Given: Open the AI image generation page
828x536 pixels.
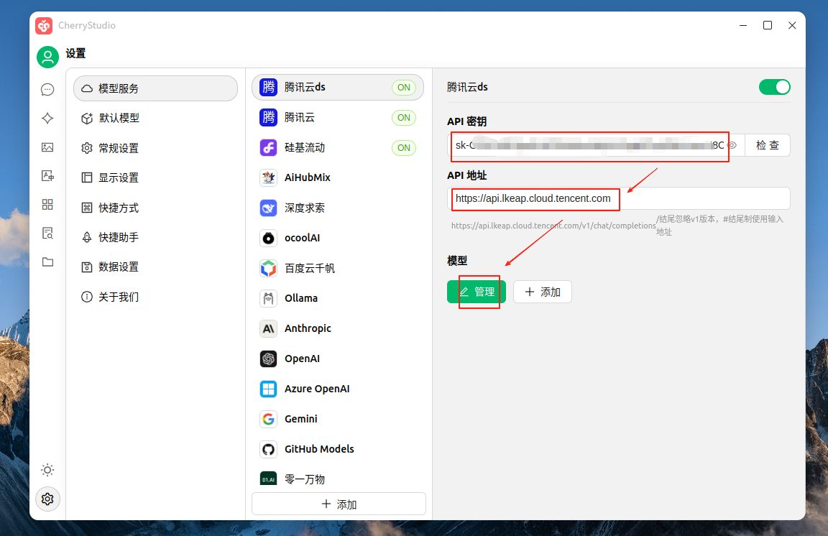Looking at the screenshot, I should (47, 147).
